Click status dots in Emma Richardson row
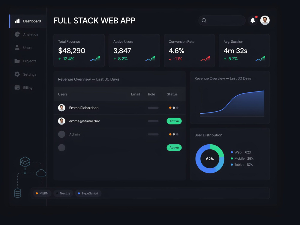The width and height of the screenshot is (300, 225). point(174,108)
